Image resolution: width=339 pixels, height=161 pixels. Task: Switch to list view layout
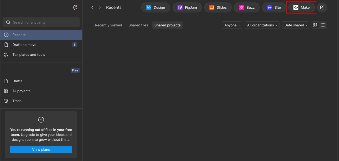[323, 25]
